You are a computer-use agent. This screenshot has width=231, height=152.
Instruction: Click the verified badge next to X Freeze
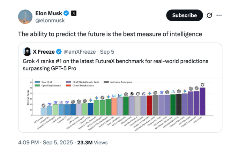click(59, 52)
